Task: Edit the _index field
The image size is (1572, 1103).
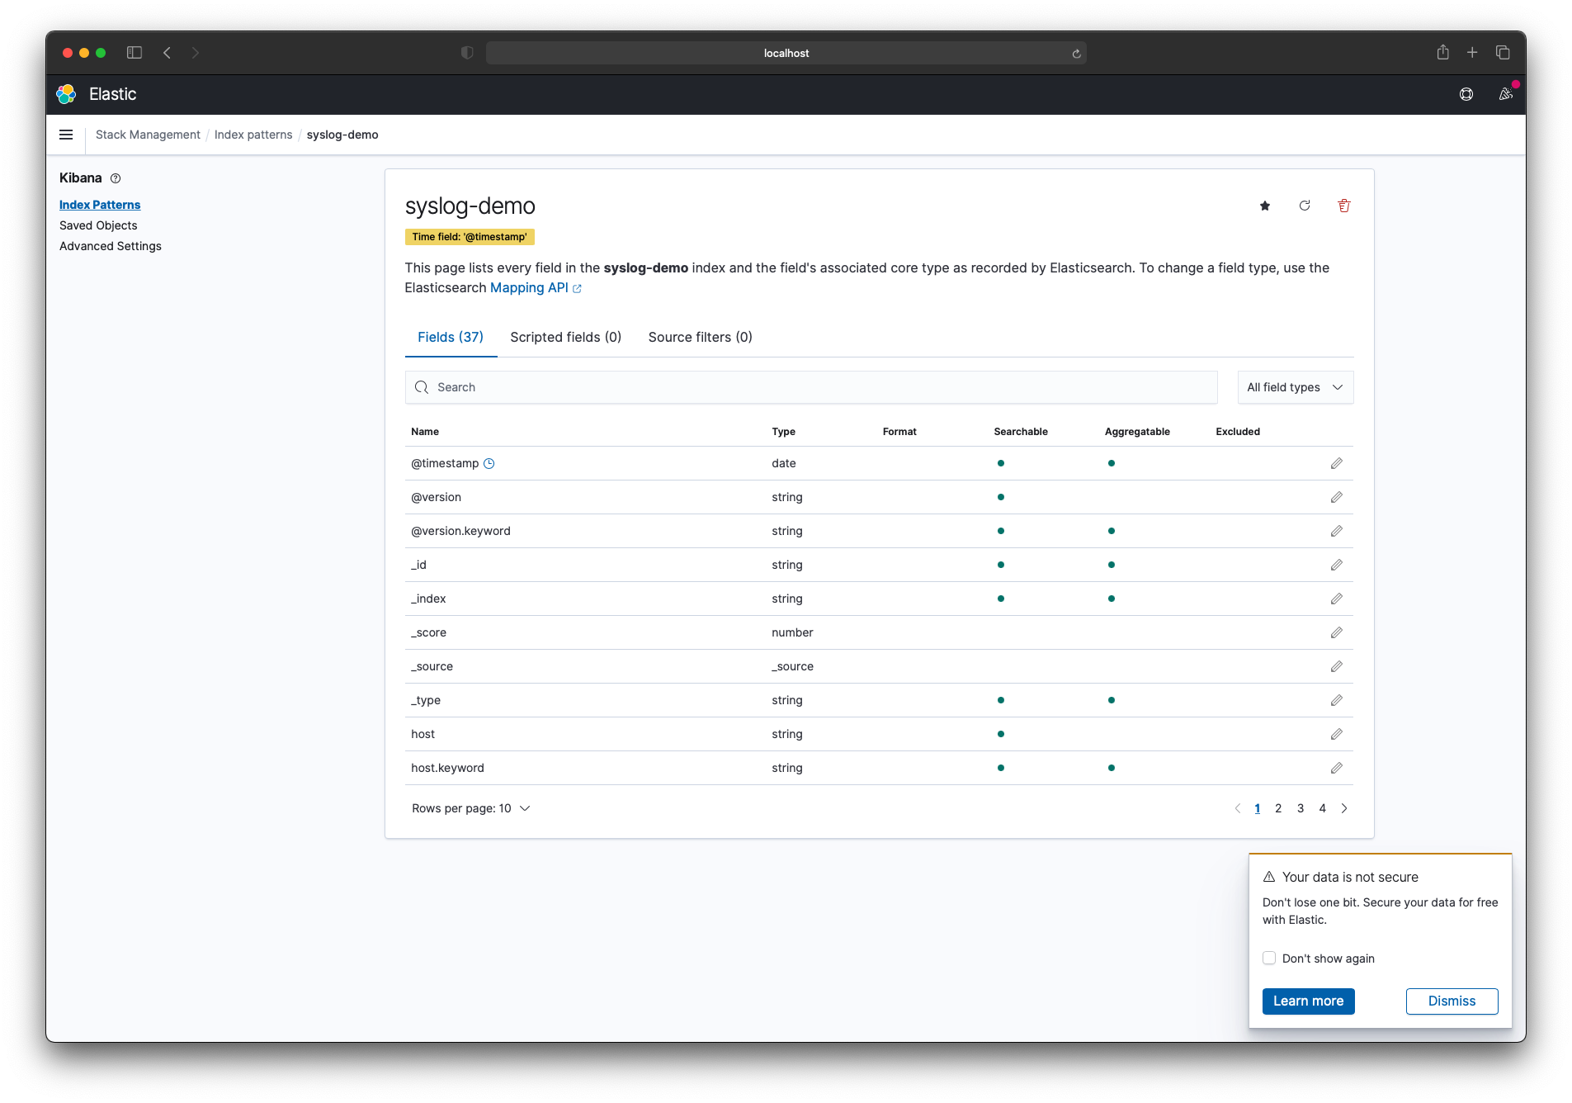Action: click(1337, 599)
